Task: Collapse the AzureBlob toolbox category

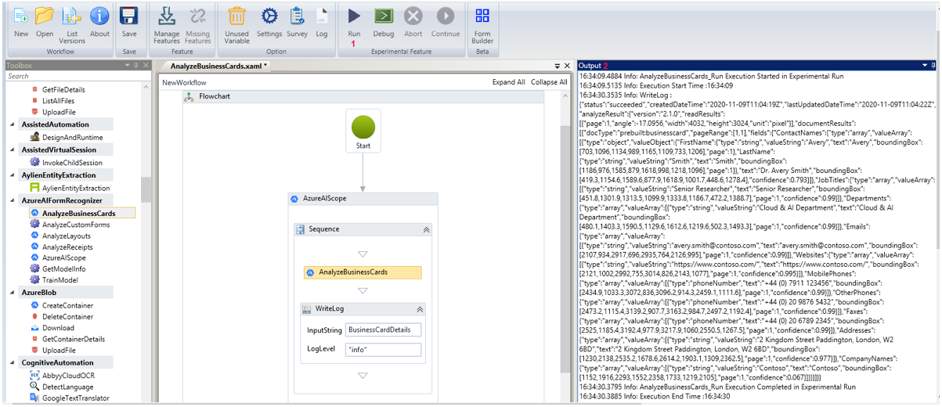Action: coord(11,292)
